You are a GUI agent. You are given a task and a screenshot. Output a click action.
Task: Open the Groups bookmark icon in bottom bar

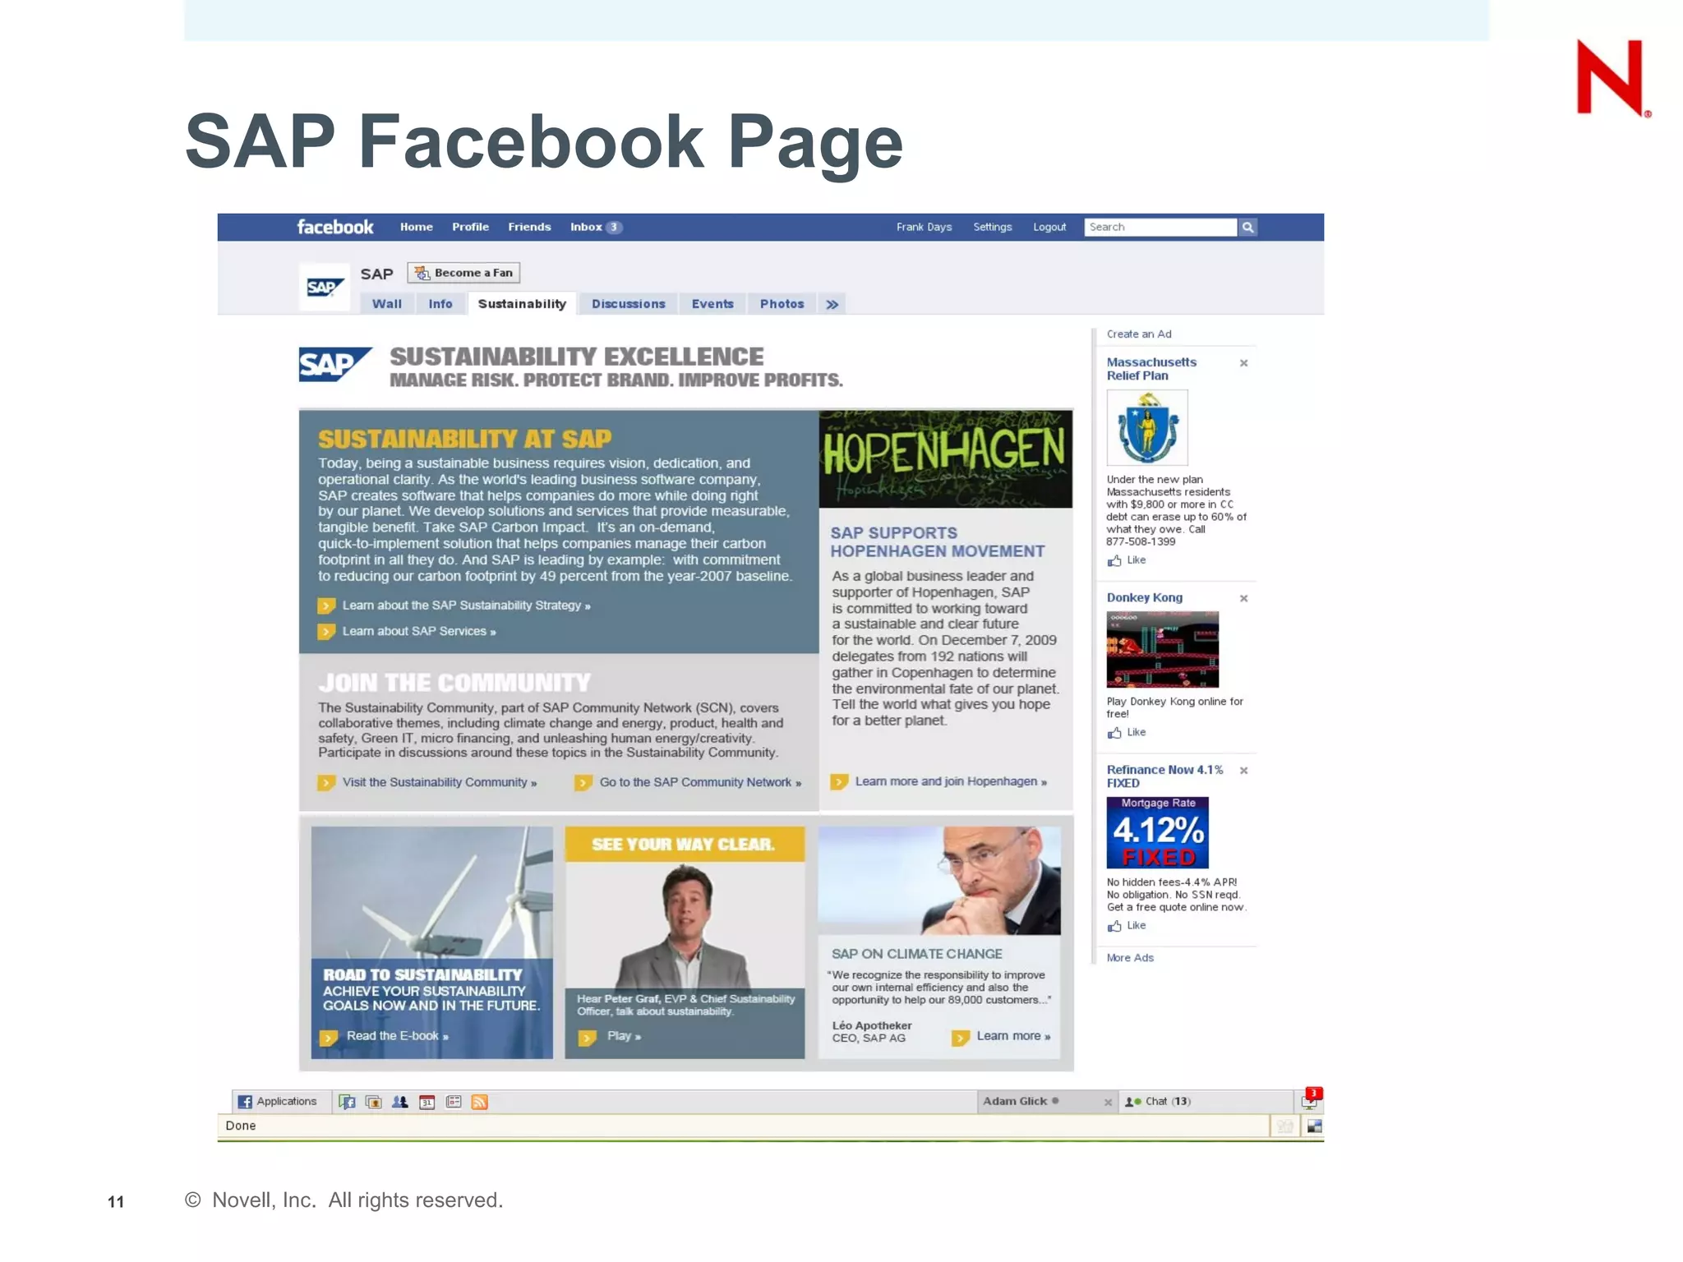[x=400, y=1102]
